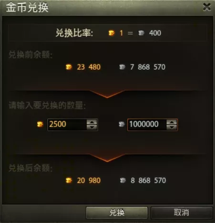Click the gold icon next to 20 980
Viewport: 215px width, 223px height.
[69, 181]
